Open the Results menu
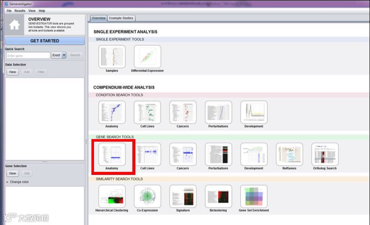The height and width of the screenshot is (225, 370). [x=20, y=11]
